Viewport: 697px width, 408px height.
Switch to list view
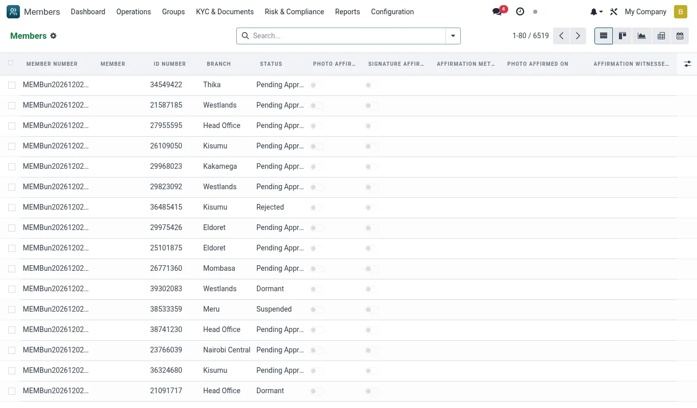pyautogui.click(x=604, y=36)
